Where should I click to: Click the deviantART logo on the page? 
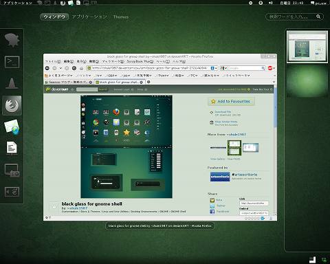(57, 89)
